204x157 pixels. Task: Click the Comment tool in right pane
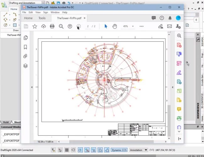(x=179, y=109)
